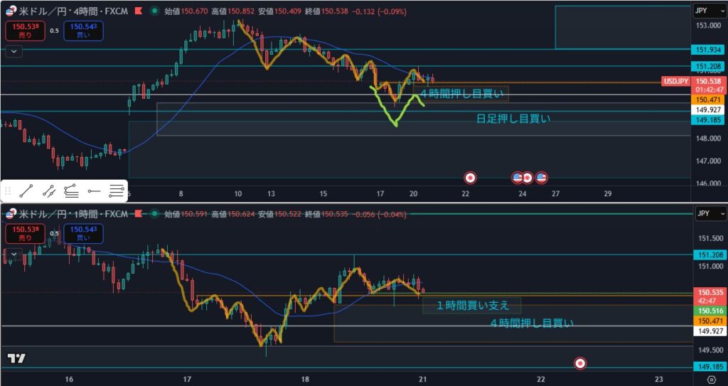The image size is (728, 386).
Task: Open TradingView logo in lower chart
Action: (x=16, y=359)
